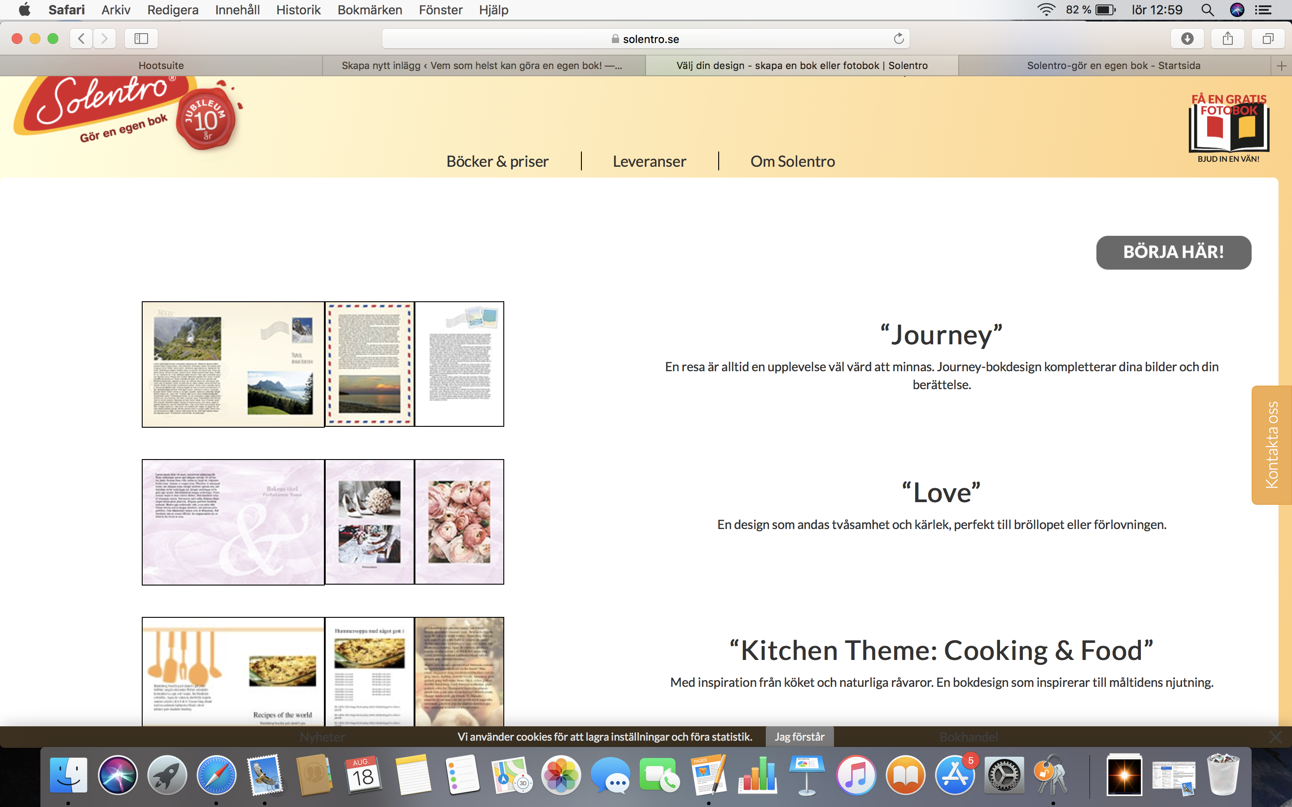The width and height of the screenshot is (1292, 807).
Task: Go back with the back arrow
Action: point(81,39)
